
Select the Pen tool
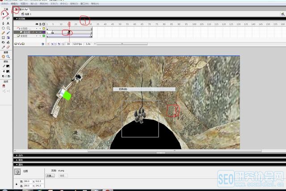pyautogui.click(x=3, y=23)
